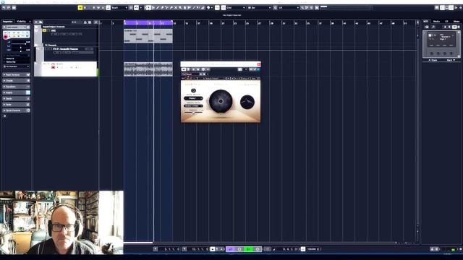Open the track name field in the Inspector

coord(16,27)
